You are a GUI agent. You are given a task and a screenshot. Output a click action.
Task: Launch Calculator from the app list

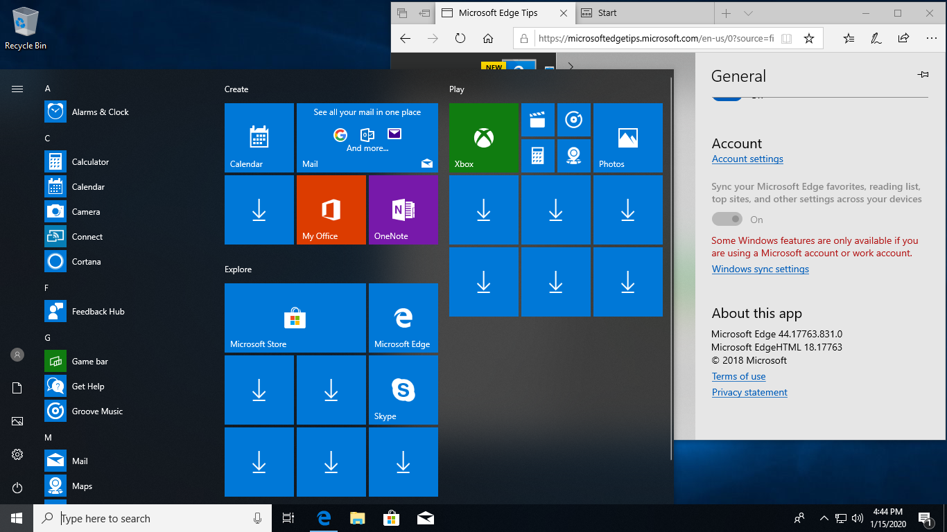pos(125,161)
